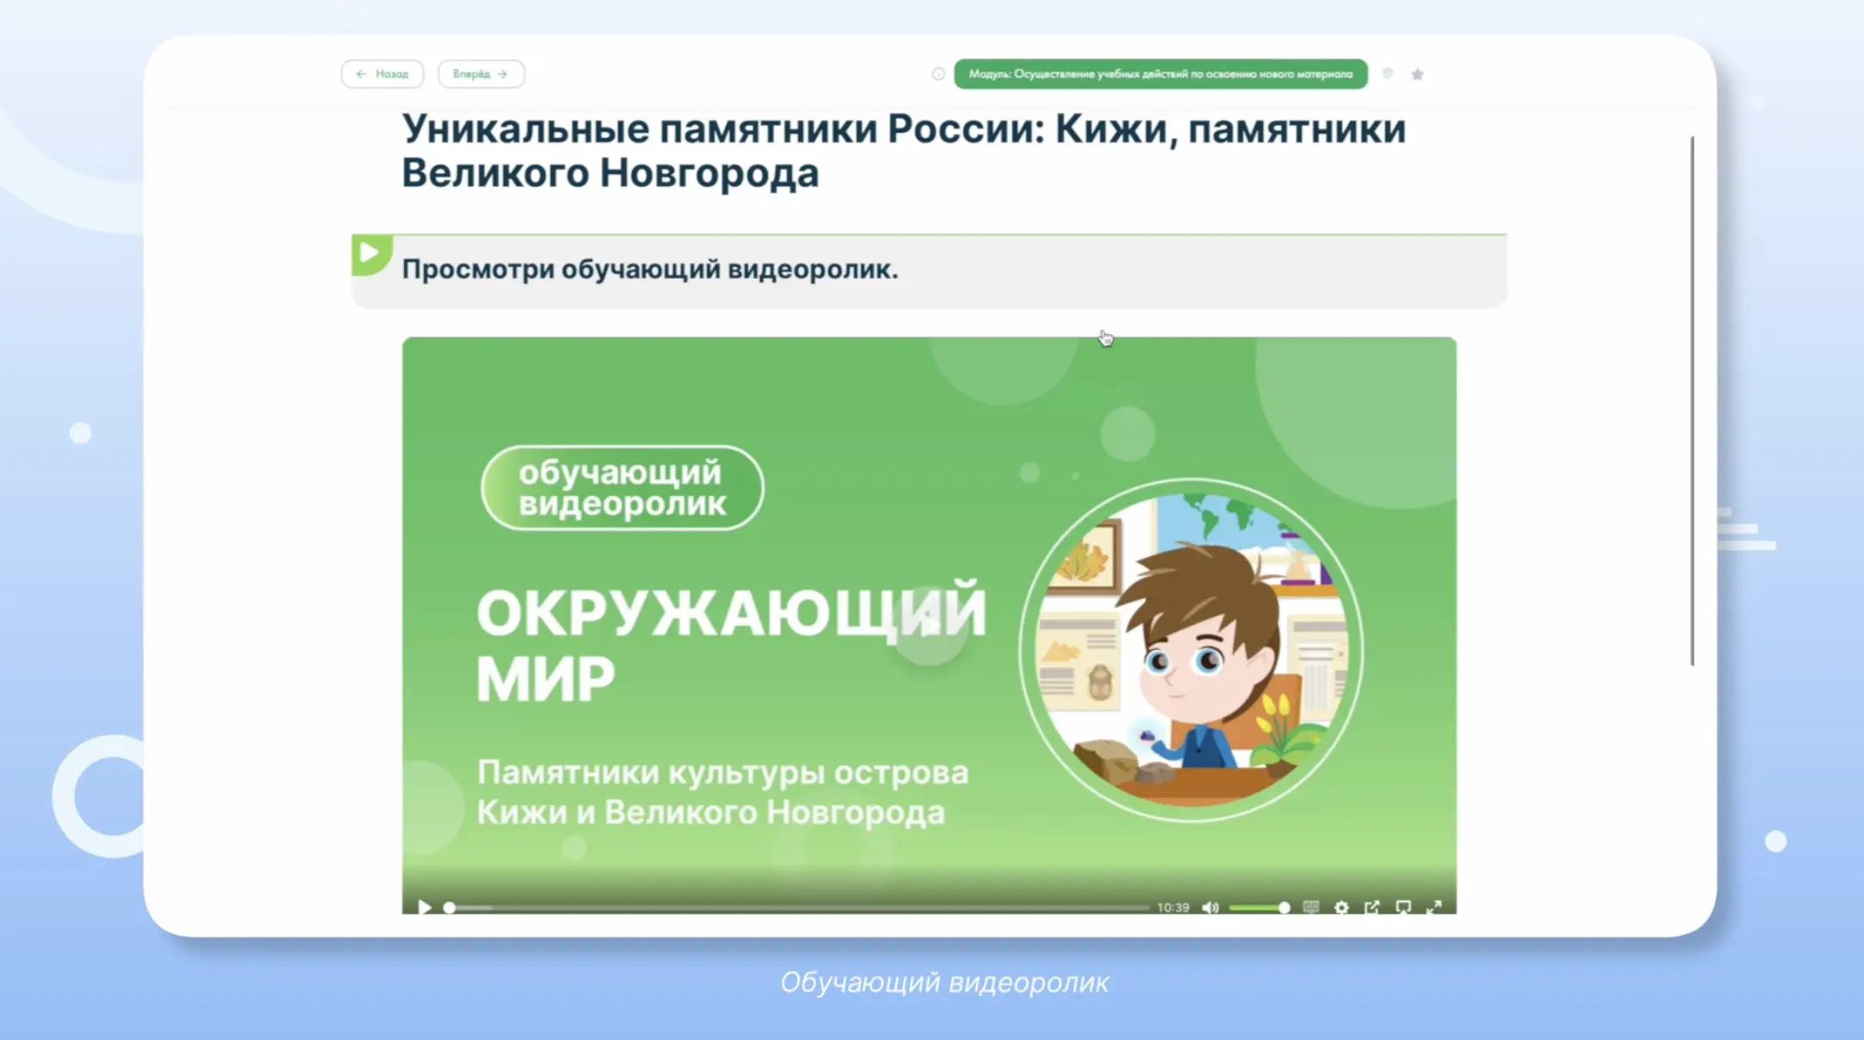Mark the lesson with the star icon
The width and height of the screenshot is (1864, 1040).
point(1417,74)
